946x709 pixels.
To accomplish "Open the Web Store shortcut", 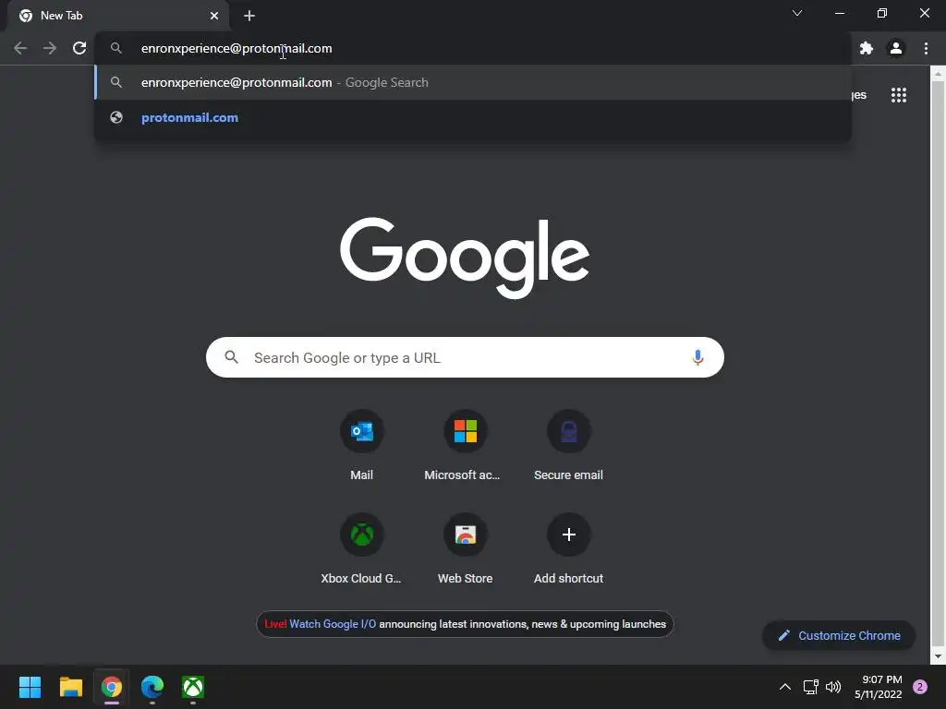I will pyautogui.click(x=466, y=549).
